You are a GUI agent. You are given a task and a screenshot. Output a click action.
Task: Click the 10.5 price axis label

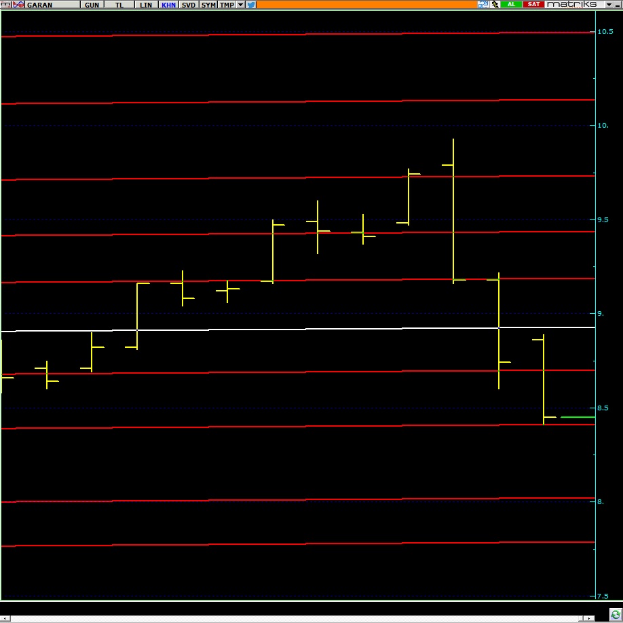pos(605,31)
